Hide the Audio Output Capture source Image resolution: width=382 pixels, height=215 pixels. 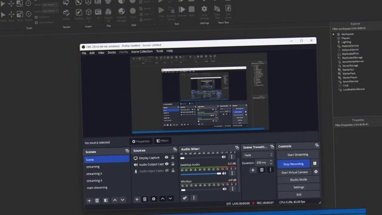167,164
